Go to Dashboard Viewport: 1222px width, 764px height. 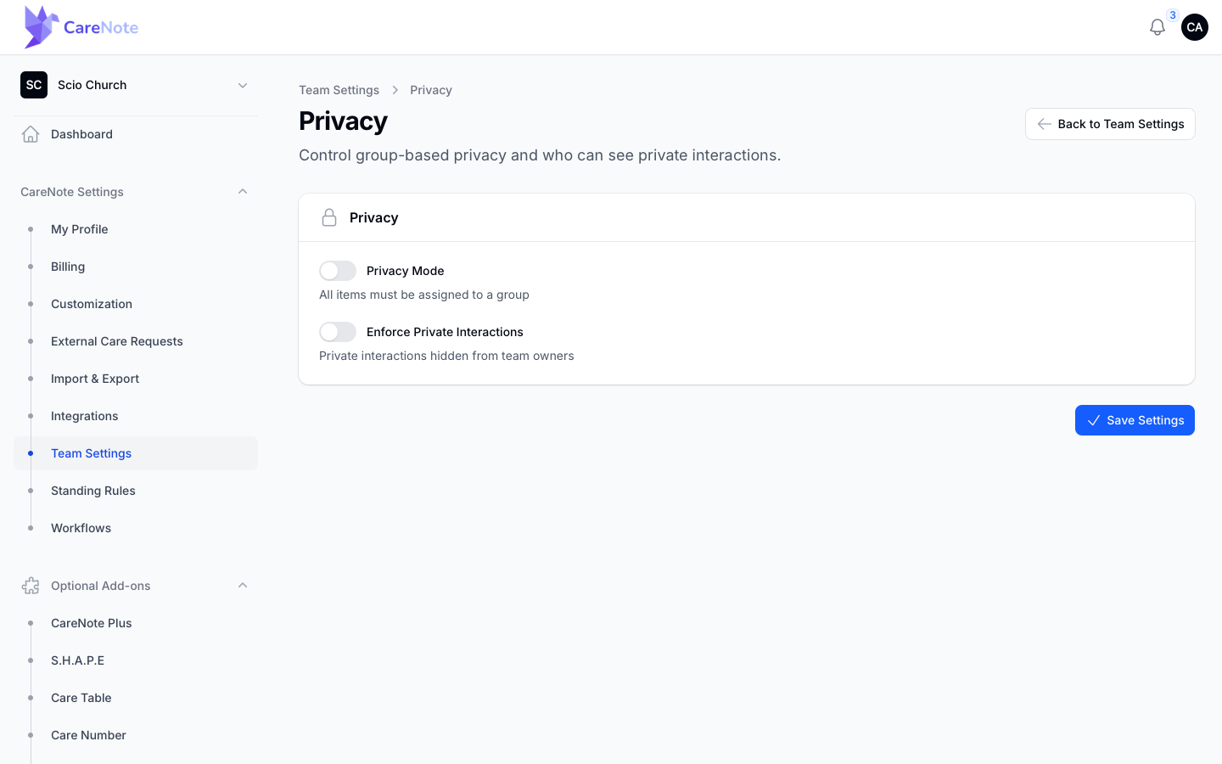point(136,134)
